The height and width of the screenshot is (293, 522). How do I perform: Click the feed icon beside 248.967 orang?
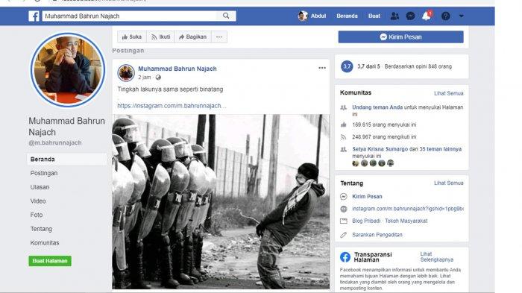point(344,137)
